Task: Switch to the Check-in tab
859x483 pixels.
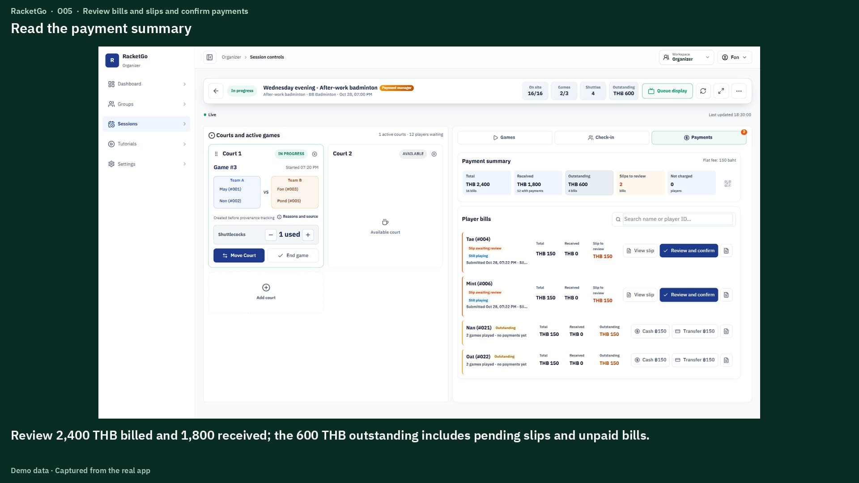Action: pyautogui.click(x=602, y=138)
